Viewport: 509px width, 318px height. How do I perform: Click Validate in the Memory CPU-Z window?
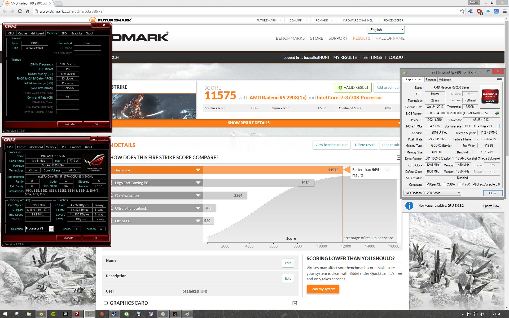tap(69, 124)
